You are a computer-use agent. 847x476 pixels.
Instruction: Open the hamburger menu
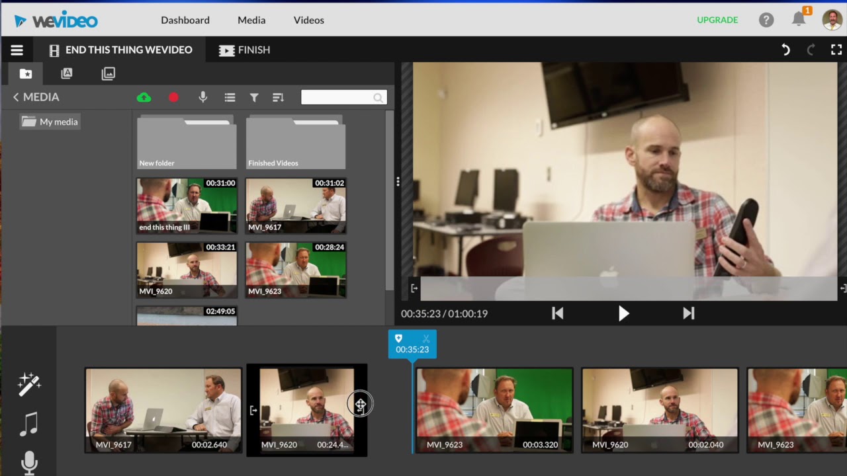17,50
